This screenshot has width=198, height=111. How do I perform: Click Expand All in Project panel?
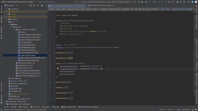point(34,6)
